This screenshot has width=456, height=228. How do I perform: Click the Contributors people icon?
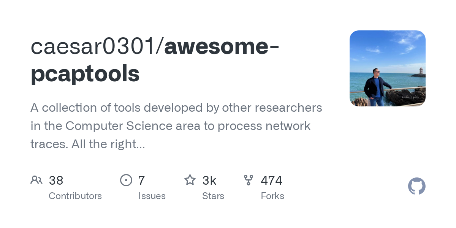36,180
